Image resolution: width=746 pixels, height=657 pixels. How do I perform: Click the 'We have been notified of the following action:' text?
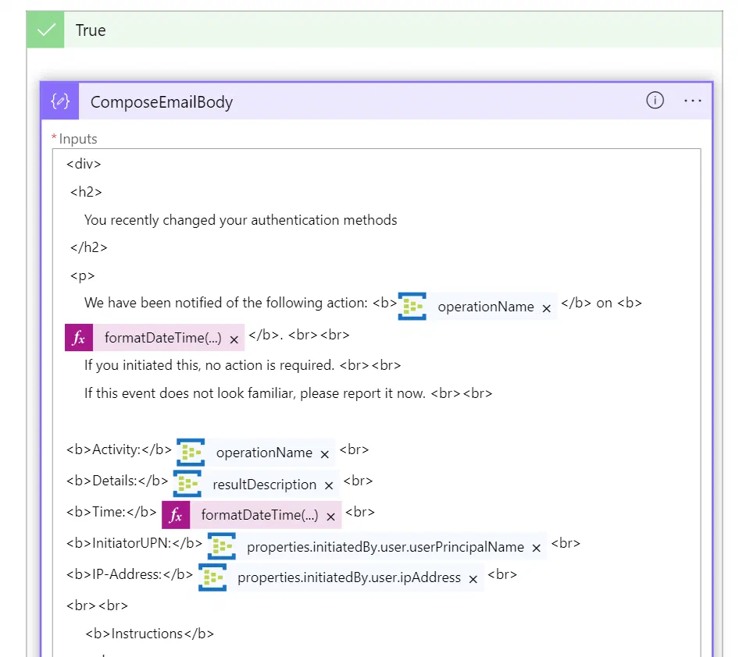226,303
